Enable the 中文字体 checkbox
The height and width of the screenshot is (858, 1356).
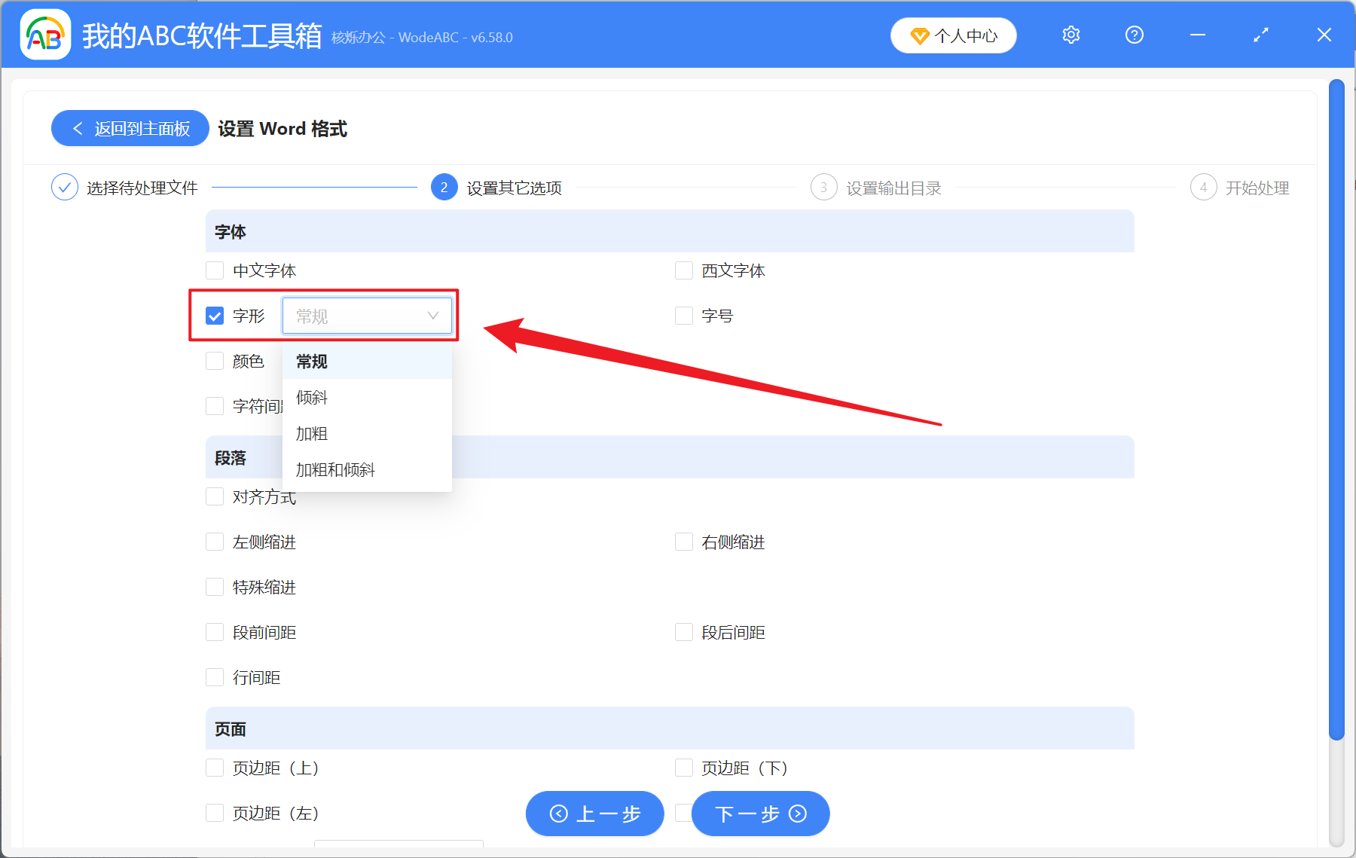pyautogui.click(x=215, y=270)
